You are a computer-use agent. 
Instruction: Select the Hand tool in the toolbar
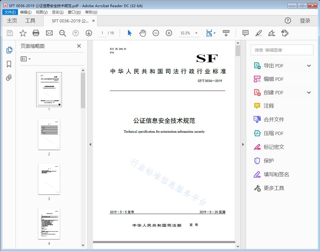click(143, 33)
